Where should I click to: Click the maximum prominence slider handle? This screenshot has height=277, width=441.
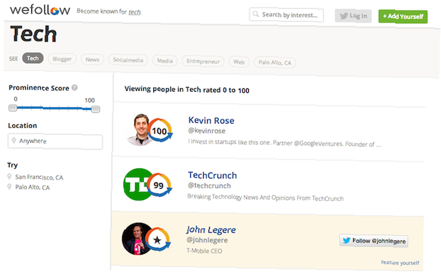tap(96, 109)
